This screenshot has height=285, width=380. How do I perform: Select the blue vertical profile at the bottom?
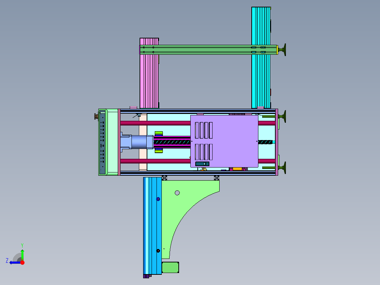click(x=152, y=226)
